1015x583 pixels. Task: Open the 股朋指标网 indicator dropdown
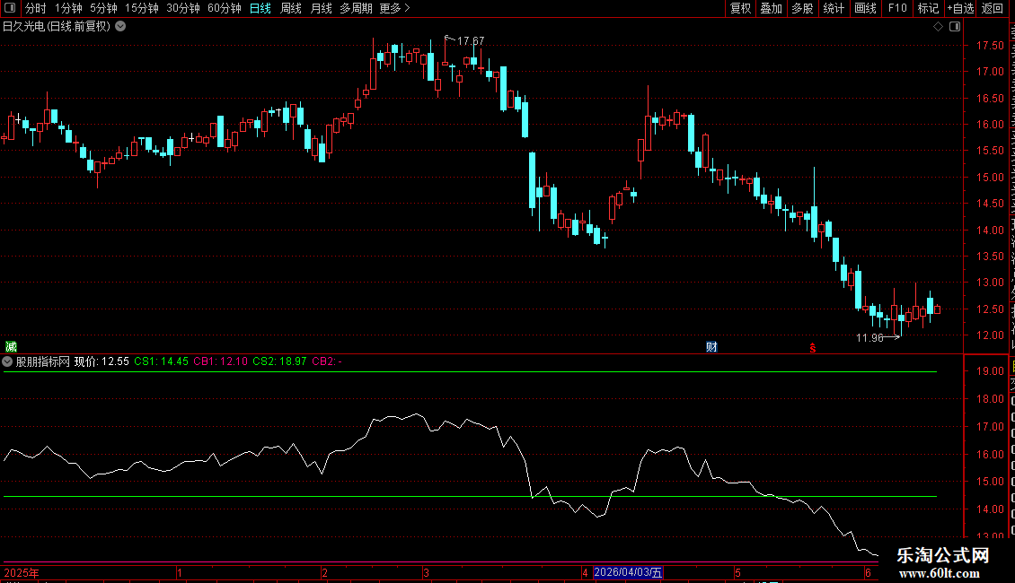click(x=7, y=362)
